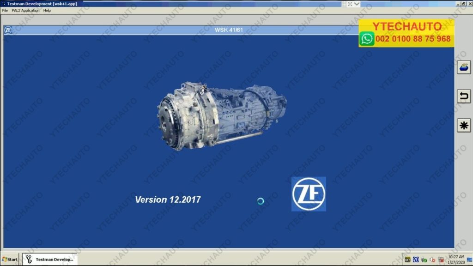
Task: Click the printer icon in right sidebar
Action: coord(463,67)
